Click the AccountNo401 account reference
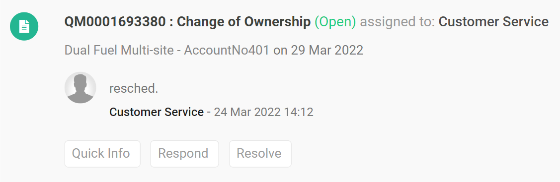 coord(227,50)
